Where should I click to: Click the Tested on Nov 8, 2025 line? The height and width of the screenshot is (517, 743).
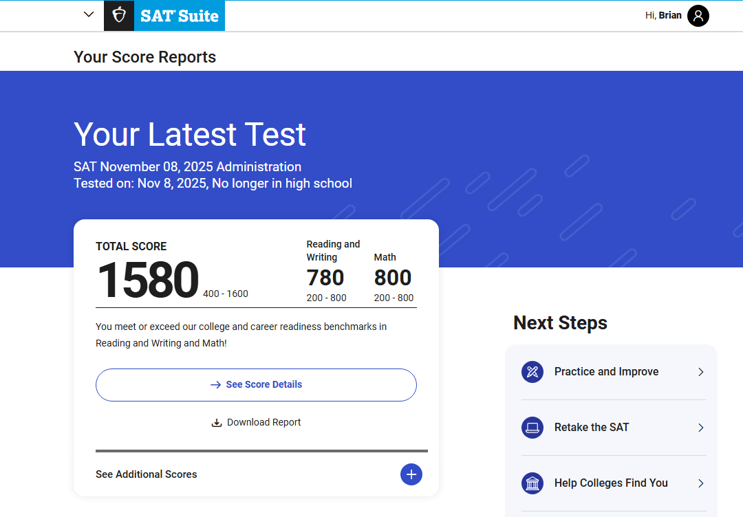[x=213, y=184]
